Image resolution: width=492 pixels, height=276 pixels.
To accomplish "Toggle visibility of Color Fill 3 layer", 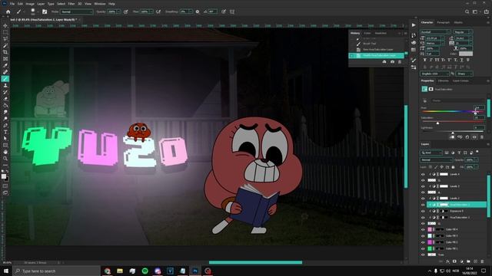I will (x=423, y=236).
